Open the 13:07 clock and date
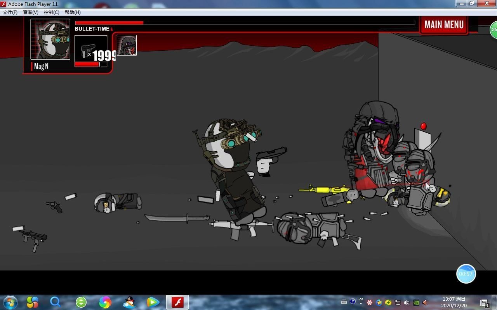The width and height of the screenshot is (497, 310). click(x=454, y=302)
